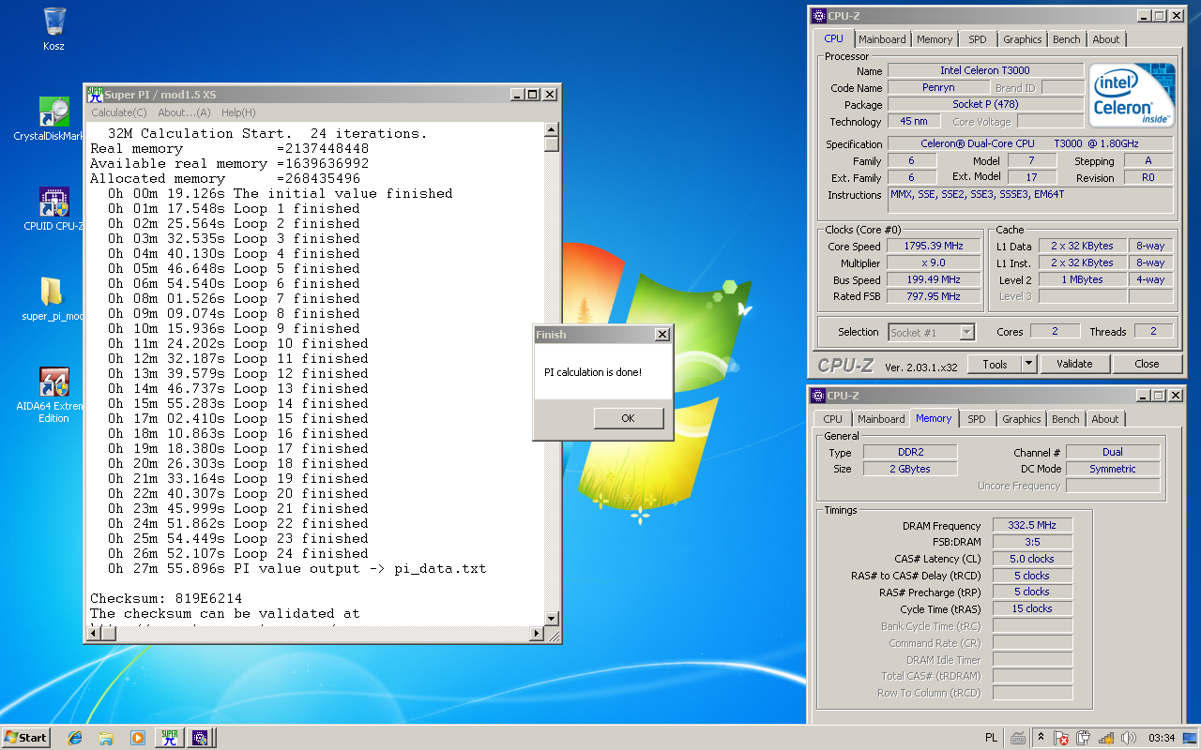
Task: Click the network tray icon
Action: 1106,738
